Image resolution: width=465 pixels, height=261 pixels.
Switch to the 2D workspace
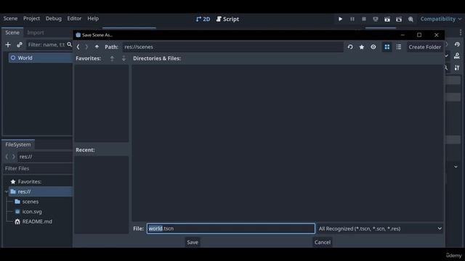[203, 20]
